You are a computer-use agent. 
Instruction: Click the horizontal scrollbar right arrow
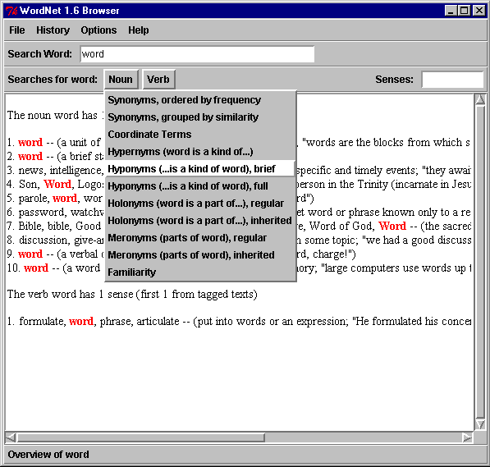click(467, 437)
